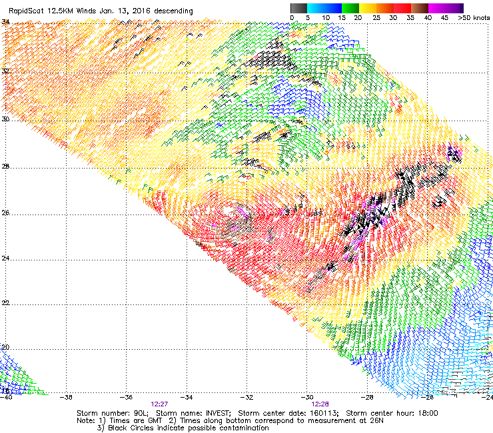The width and height of the screenshot is (493, 433).
Task: Click the 'Storm center hour: 18:00' text
Action: [x=392, y=413]
